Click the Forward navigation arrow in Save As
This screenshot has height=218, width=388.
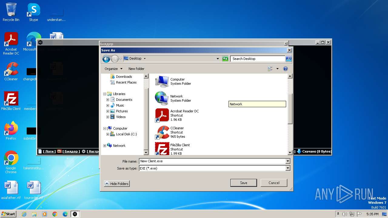(x=115, y=59)
